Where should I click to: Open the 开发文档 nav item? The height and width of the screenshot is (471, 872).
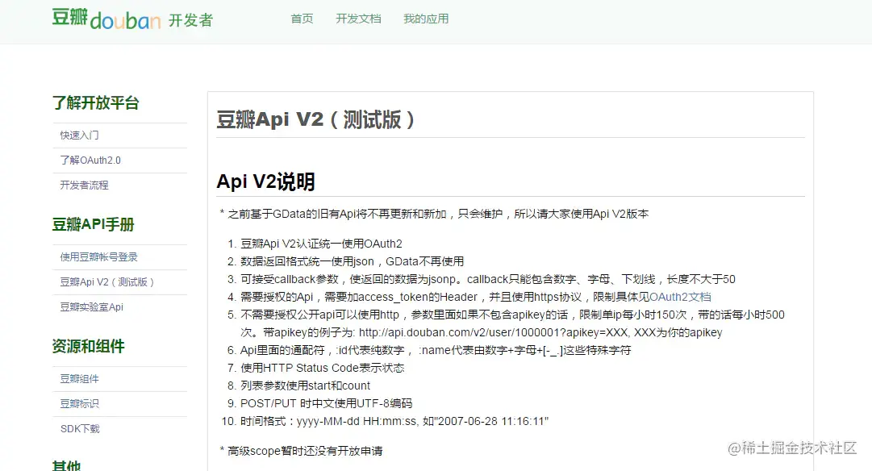click(358, 19)
